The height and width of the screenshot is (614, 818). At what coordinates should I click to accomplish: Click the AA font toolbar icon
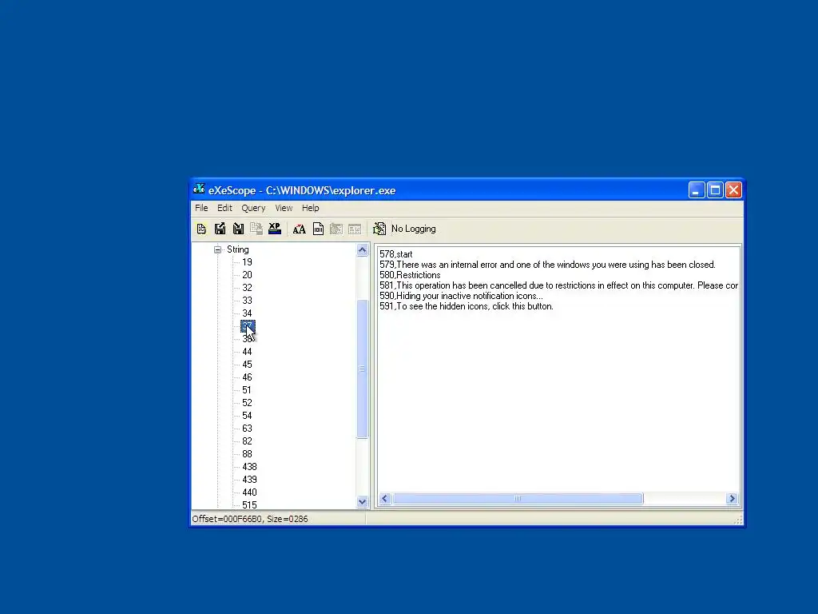[x=299, y=229]
